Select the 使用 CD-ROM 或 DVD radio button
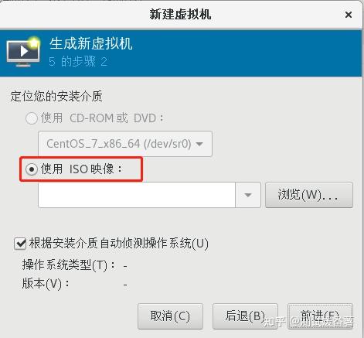This screenshot has height=338, width=364. point(32,118)
